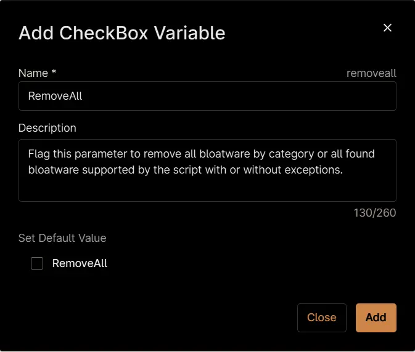The image size is (415, 352).
Task: Click the required asterisk next to Name
Action: (x=54, y=71)
